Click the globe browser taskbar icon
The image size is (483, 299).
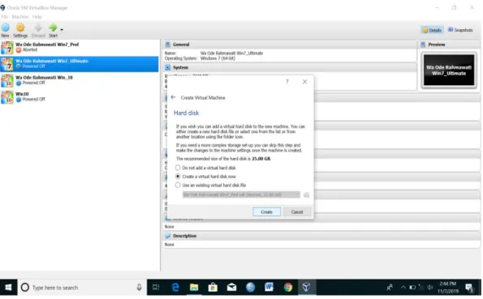pyautogui.click(x=251, y=288)
